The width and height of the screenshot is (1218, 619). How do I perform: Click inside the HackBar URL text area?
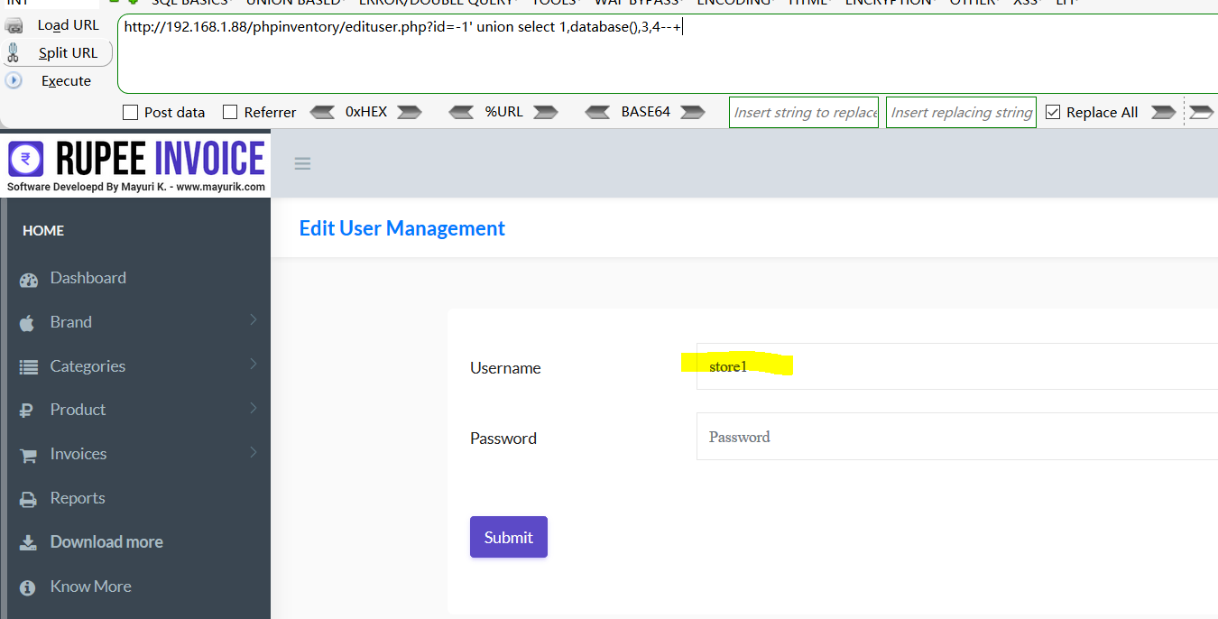click(668, 54)
